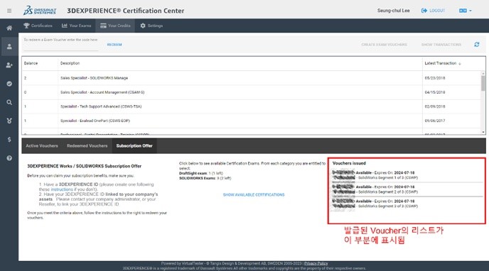
Task: Click the REDEEM button
Action: 114,45
